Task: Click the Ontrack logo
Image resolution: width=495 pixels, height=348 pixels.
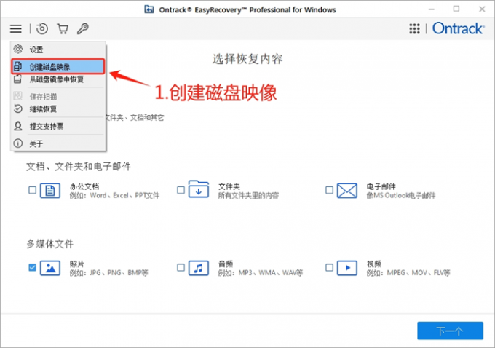Action: pyautogui.click(x=458, y=28)
